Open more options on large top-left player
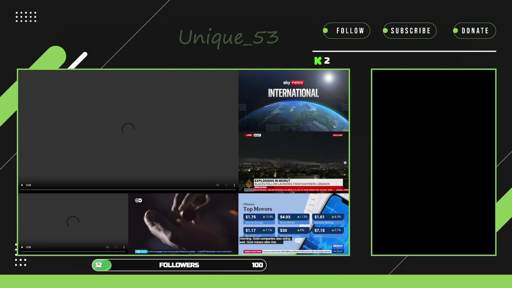Viewport: 512px width, 288px height. 234,185
